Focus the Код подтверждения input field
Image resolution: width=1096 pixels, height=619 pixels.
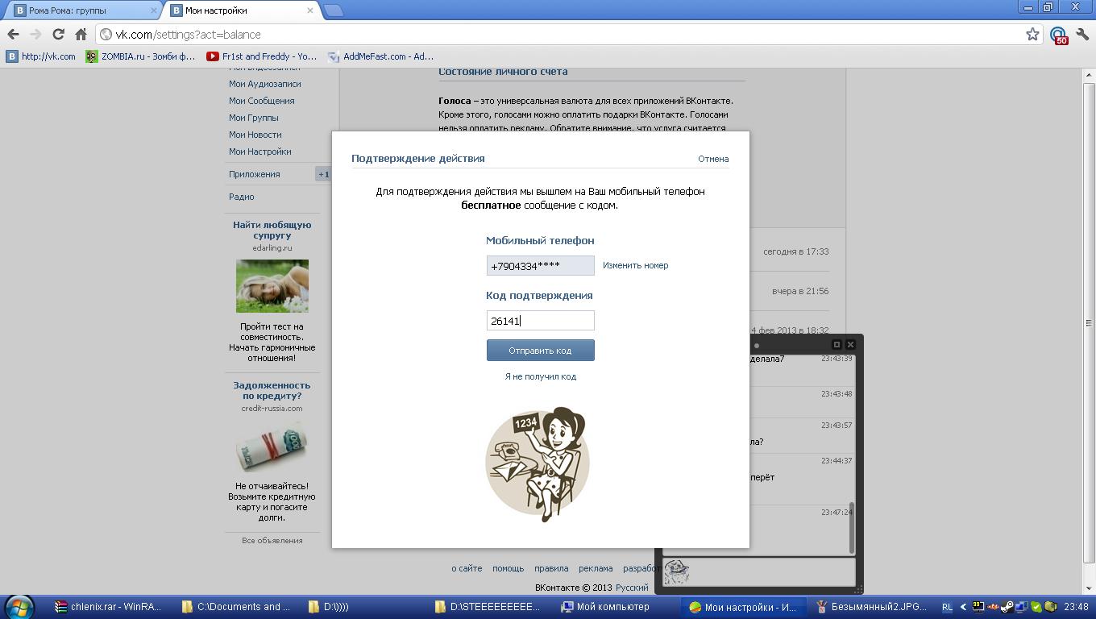tap(540, 321)
